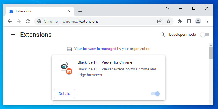Toggle the browser side panel icon
This screenshot has width=218, height=109.
click(x=189, y=21)
